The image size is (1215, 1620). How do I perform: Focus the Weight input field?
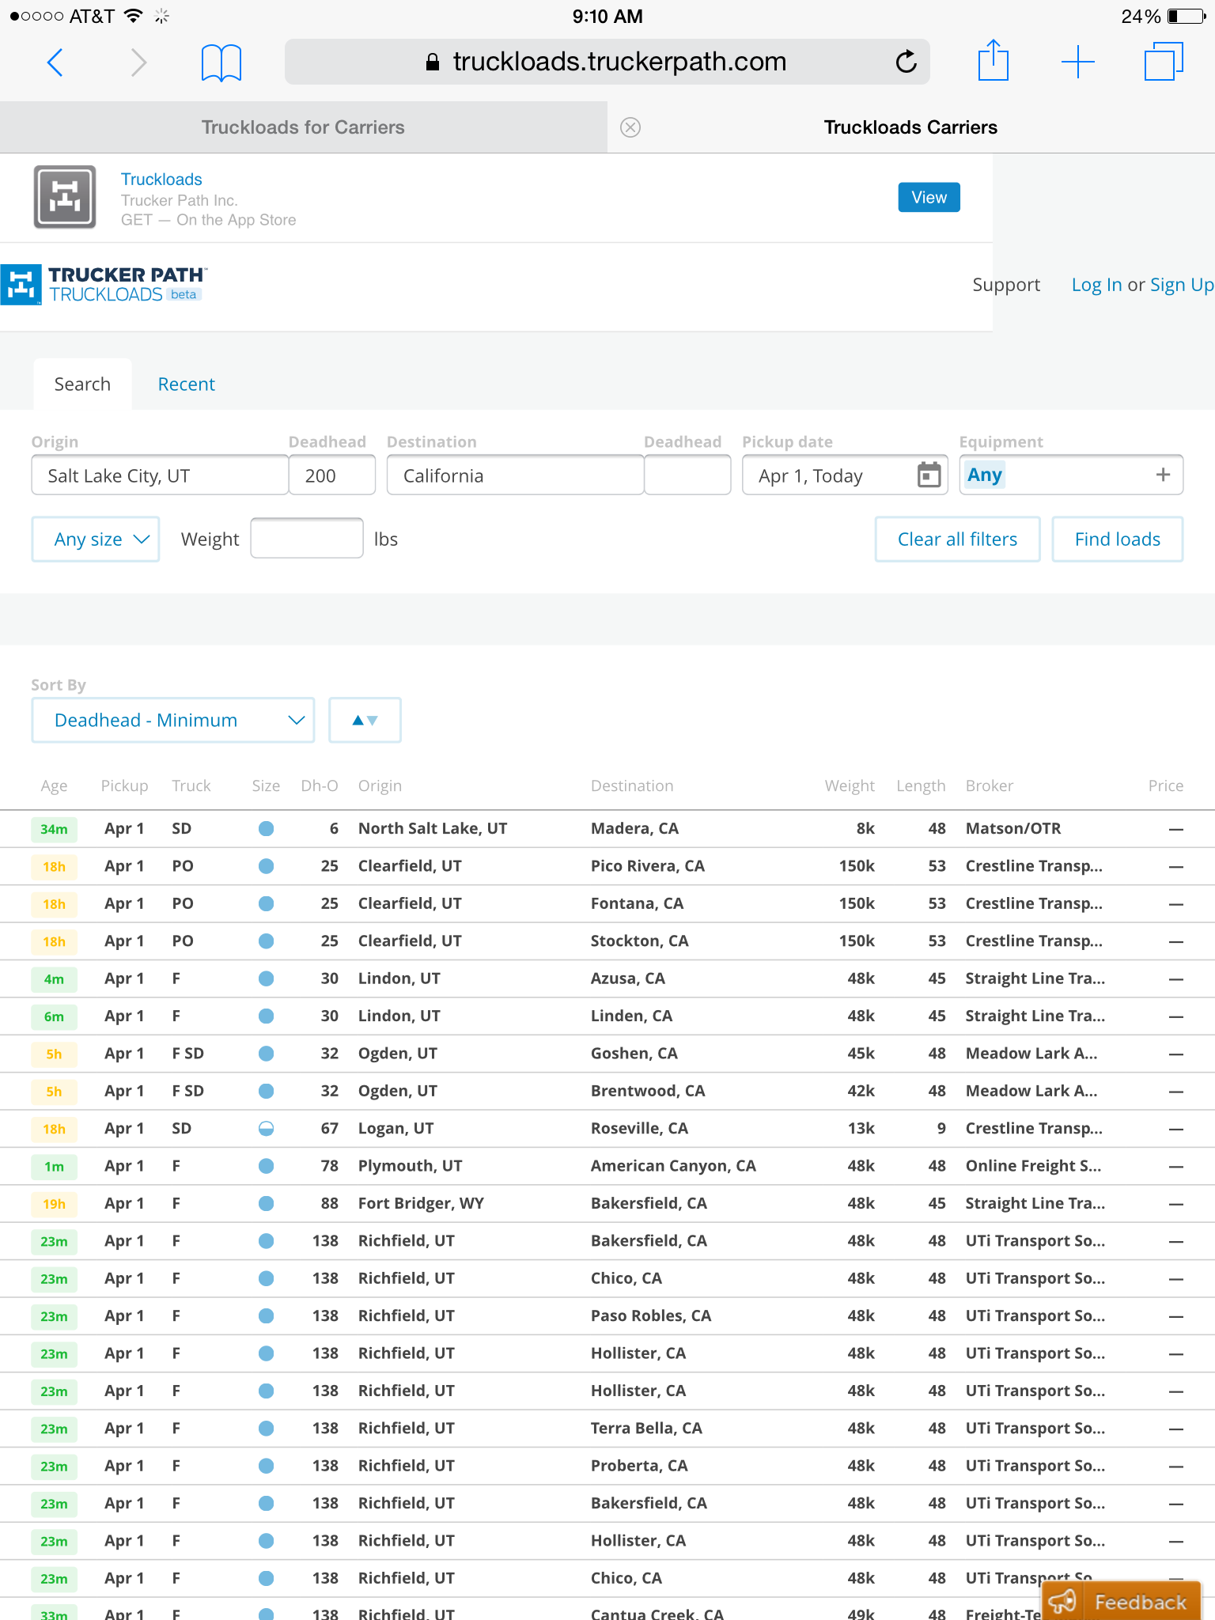click(x=307, y=539)
